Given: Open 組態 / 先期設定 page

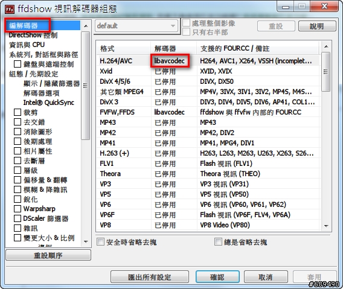Looking at the screenshot, I should pyautogui.click(x=33, y=74).
